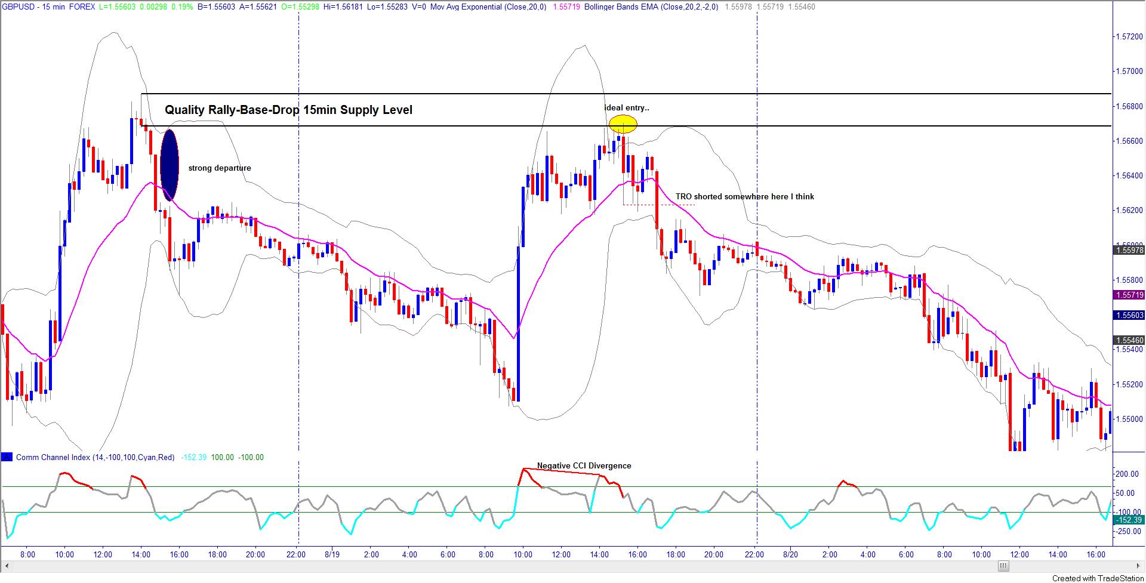1146x583 pixels.
Task: Select 'Bollinger Bands EMA (Close,20,2,-2,0)' indicator label
Action: coord(651,7)
